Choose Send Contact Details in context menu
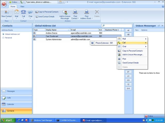Viewport: 165px width, 123px height. pos(132,63)
